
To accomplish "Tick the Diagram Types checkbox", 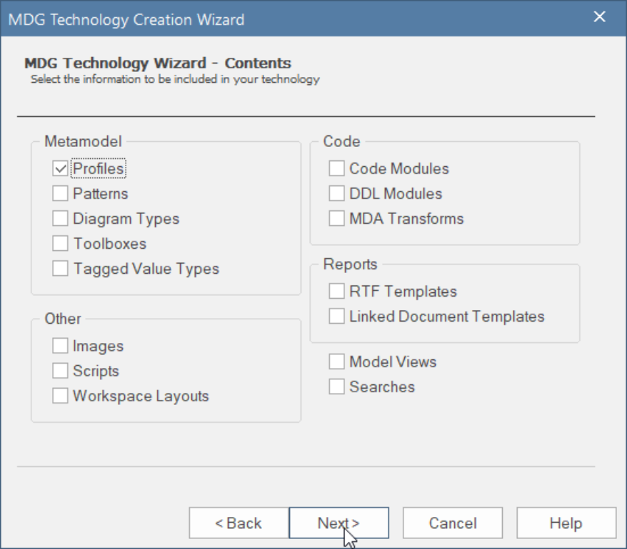I will tap(61, 219).
